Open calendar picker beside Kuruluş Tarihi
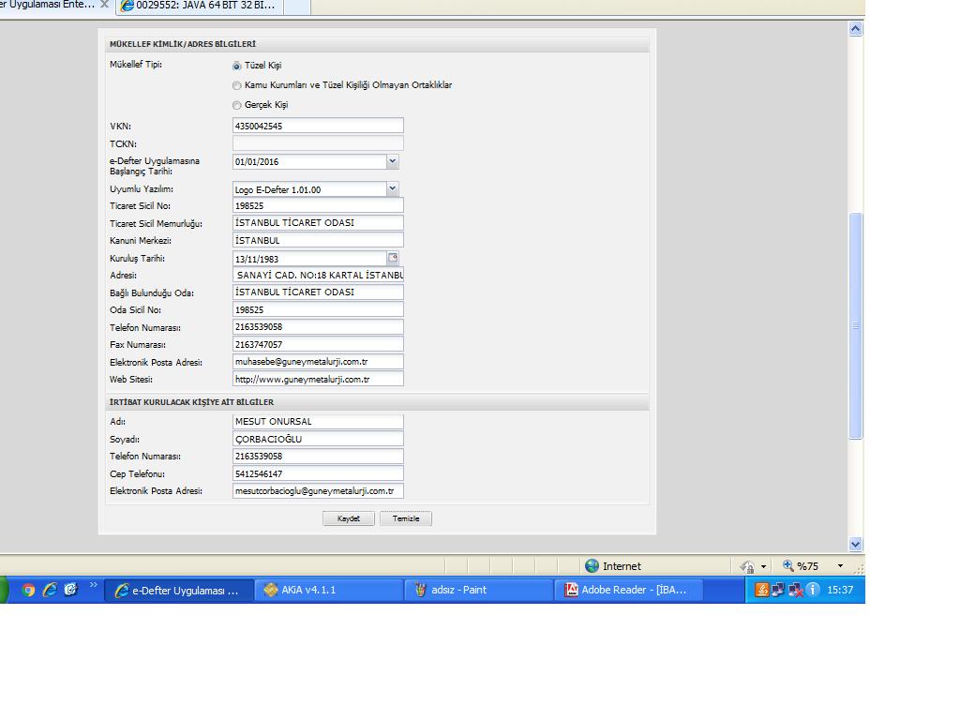 [x=393, y=258]
